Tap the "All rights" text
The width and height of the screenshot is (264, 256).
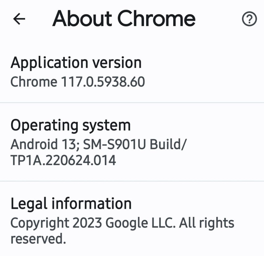point(207,223)
